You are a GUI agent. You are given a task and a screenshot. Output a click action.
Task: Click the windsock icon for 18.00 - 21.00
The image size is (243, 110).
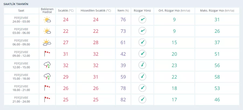47,88
